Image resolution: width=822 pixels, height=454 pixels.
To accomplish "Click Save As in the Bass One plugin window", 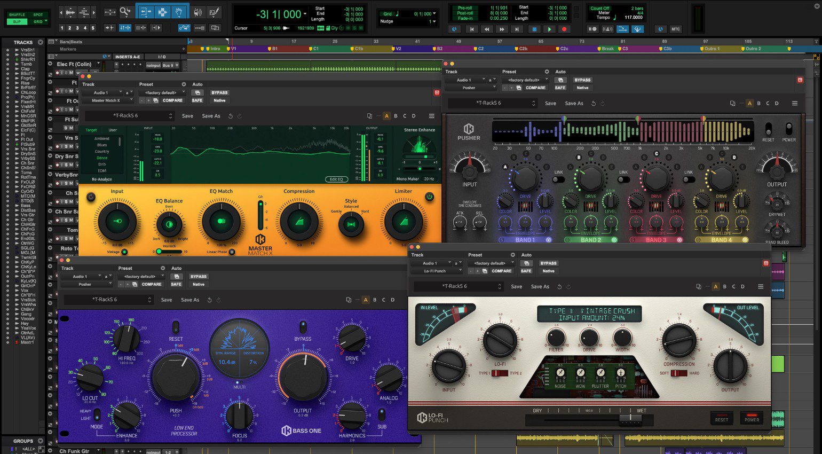I will (x=190, y=300).
